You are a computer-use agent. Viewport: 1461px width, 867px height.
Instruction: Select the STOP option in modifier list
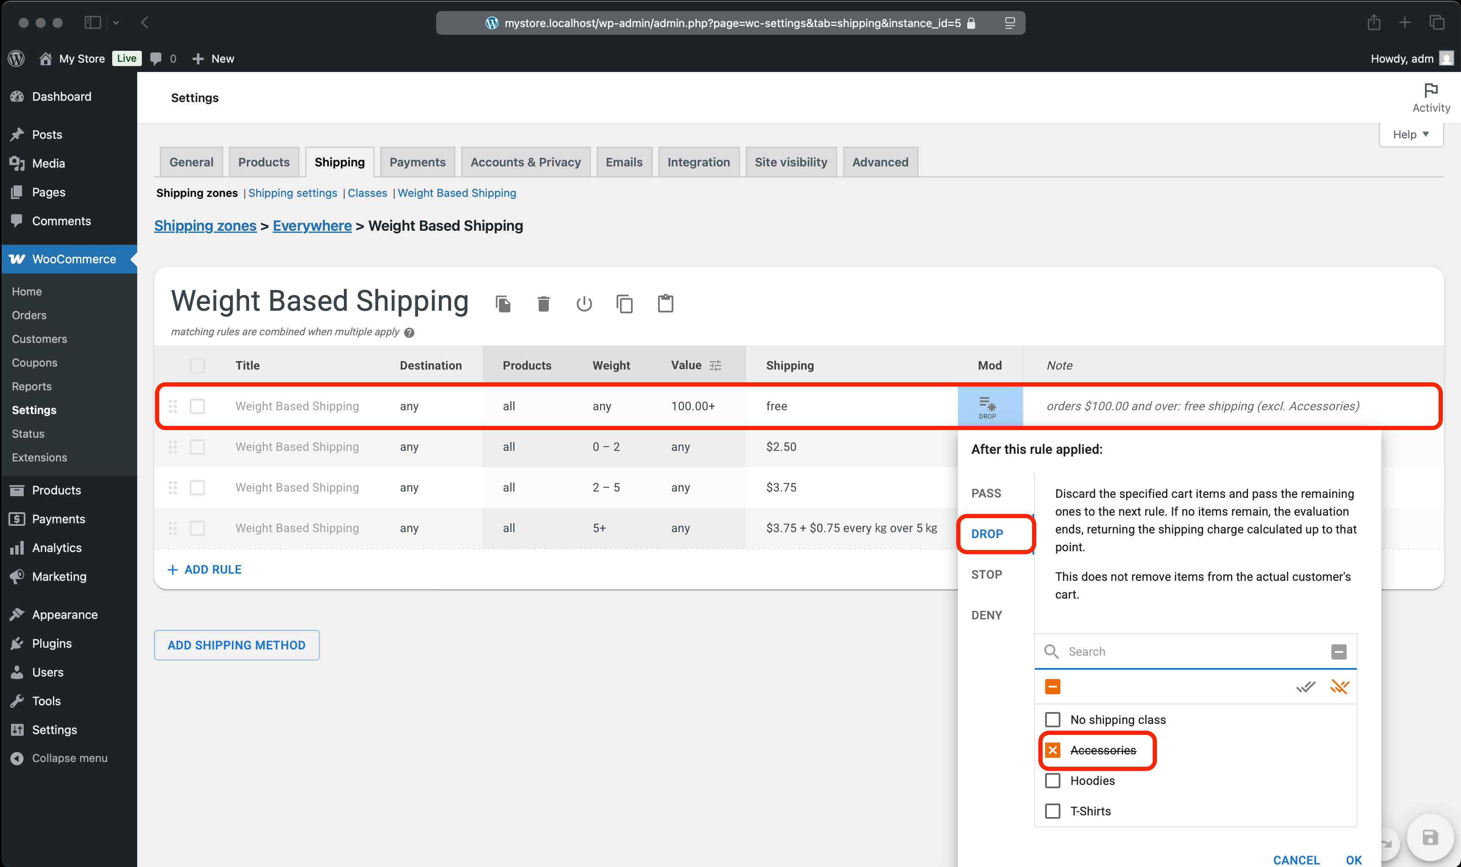tap(986, 574)
